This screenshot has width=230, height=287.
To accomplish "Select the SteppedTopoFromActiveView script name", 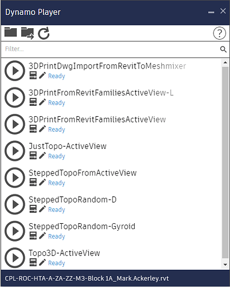I will [x=83, y=173].
